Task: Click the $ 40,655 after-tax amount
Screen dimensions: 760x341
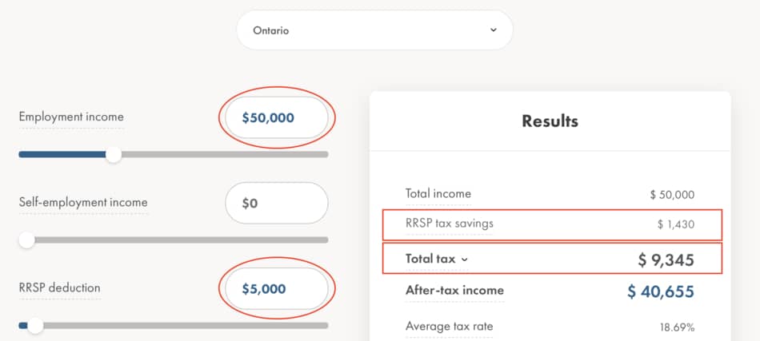Action: click(x=661, y=291)
